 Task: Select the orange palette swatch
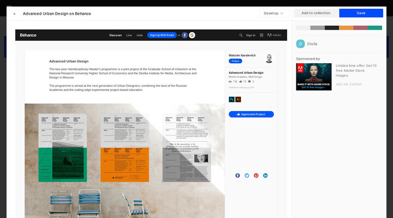(346, 28)
